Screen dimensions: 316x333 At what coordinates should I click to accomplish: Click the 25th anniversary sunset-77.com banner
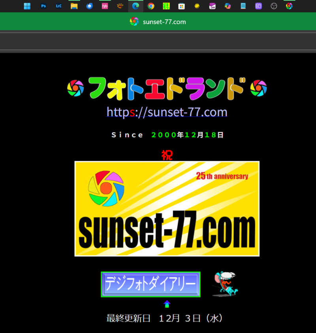[x=167, y=209]
